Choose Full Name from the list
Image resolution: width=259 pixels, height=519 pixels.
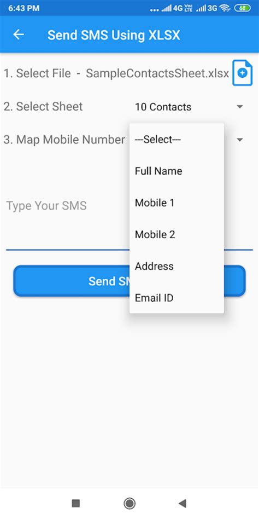[176, 171]
